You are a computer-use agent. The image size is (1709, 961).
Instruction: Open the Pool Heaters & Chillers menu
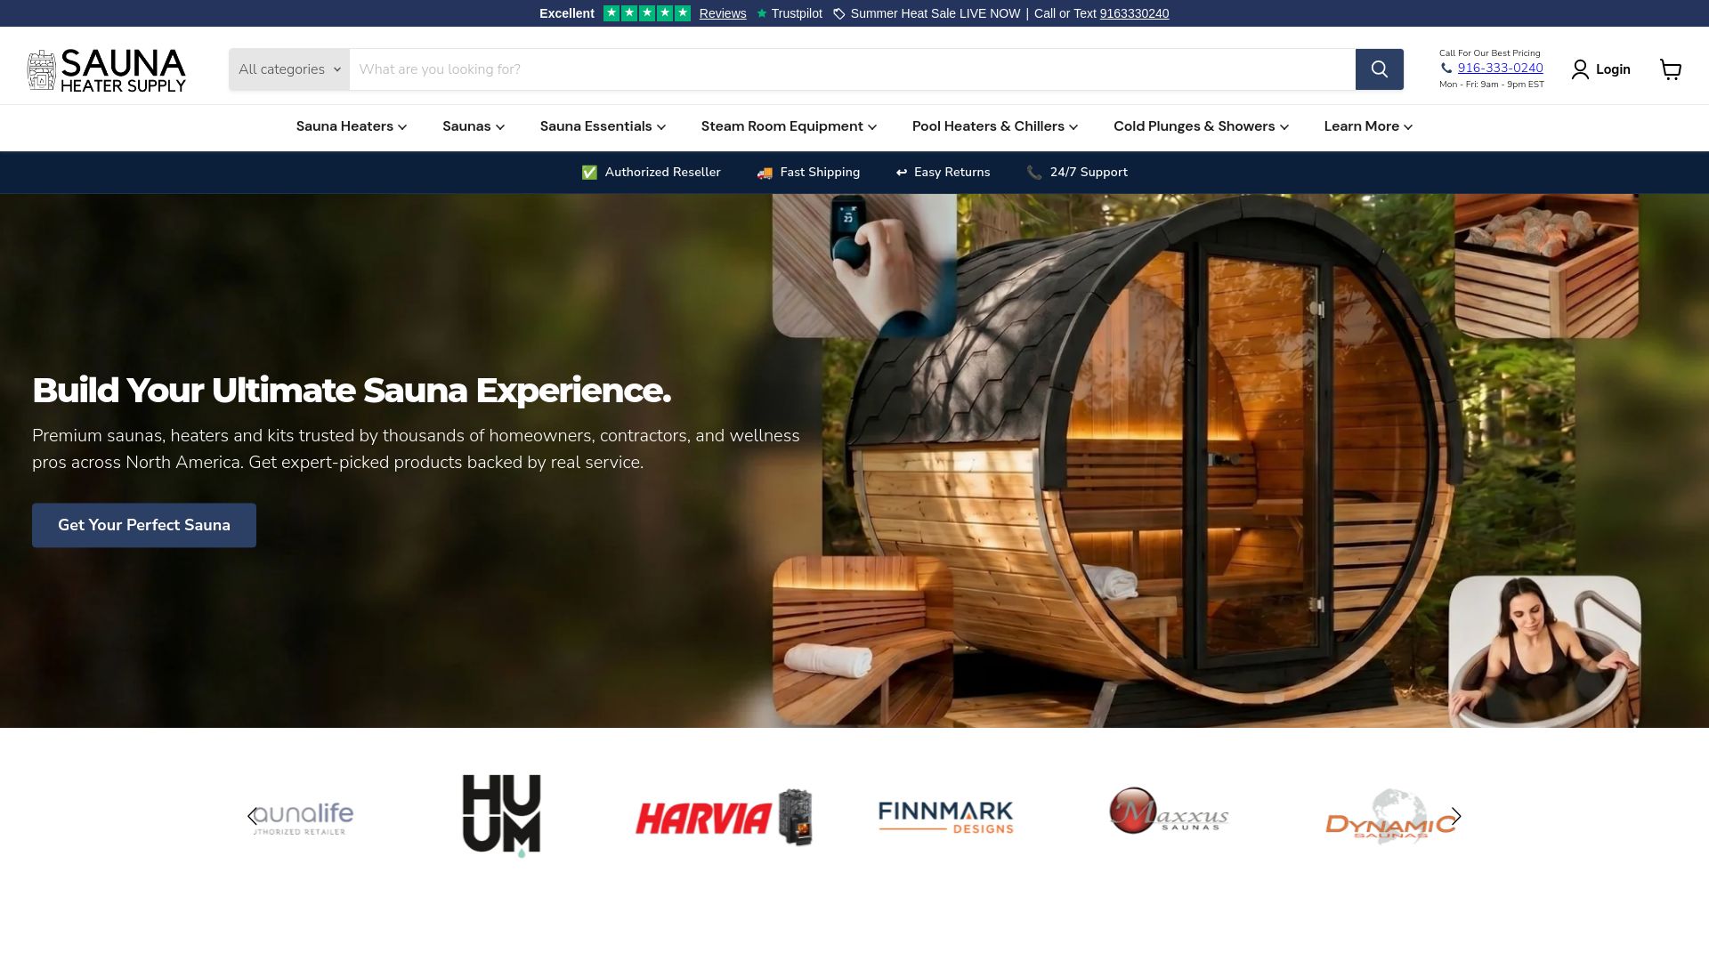click(x=995, y=126)
